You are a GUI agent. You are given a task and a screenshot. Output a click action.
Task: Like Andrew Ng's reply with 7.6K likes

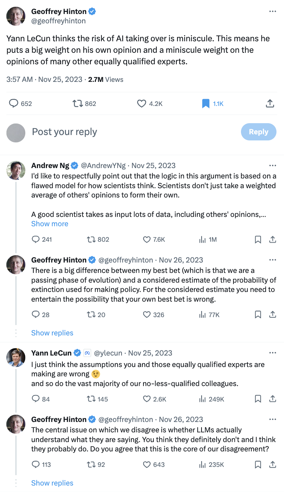pyautogui.click(x=147, y=239)
